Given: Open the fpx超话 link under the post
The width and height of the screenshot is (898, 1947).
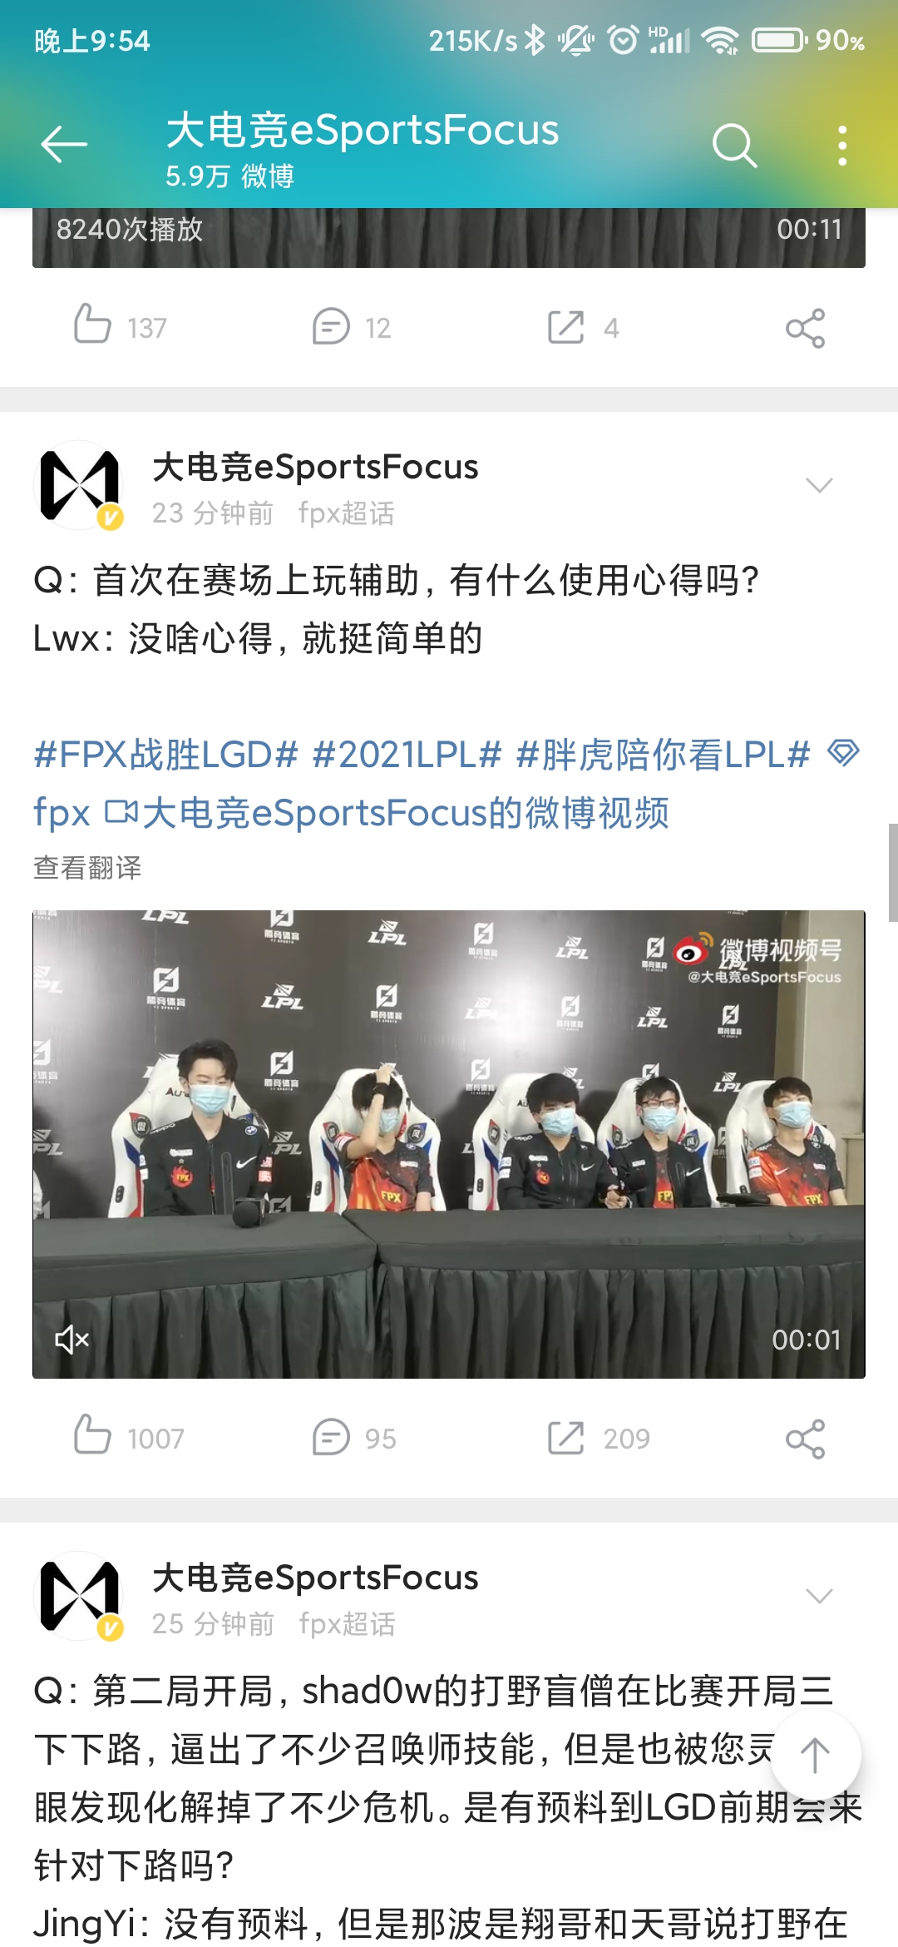Looking at the screenshot, I should (347, 513).
